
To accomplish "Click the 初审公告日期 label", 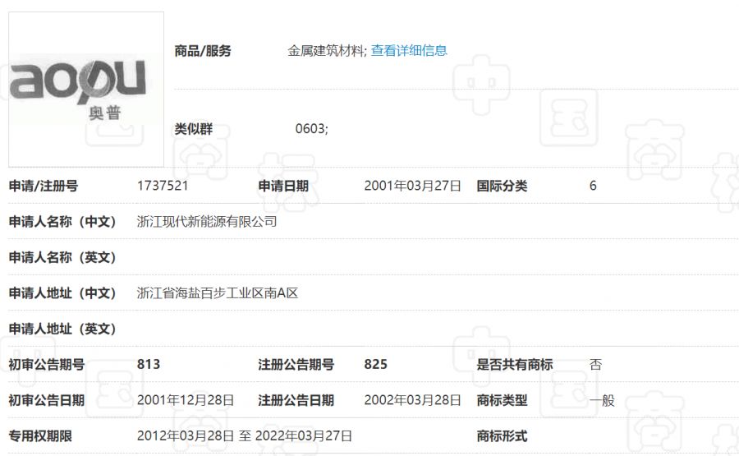I will click(47, 400).
